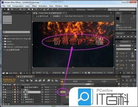Enable Frame Blending timeline switch
138x107 pixels.
(x=40, y=81)
